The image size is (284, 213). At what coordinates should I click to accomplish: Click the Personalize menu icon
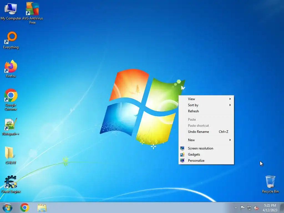pyautogui.click(x=182, y=161)
